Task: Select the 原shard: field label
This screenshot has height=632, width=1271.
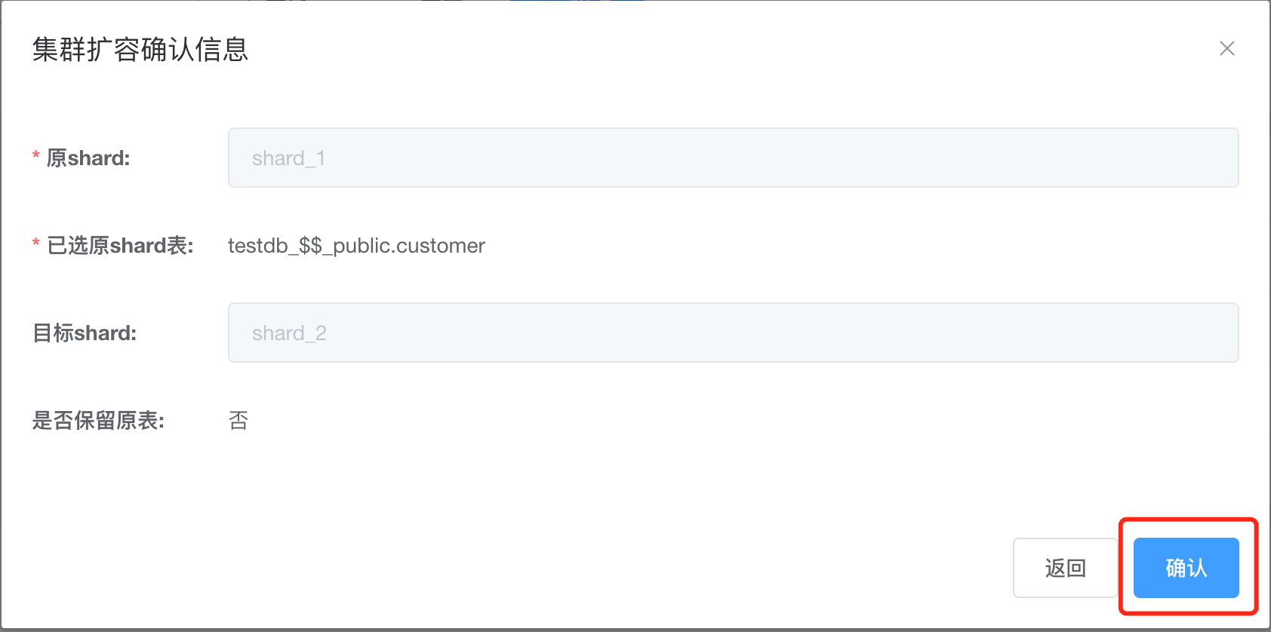Action: click(88, 158)
